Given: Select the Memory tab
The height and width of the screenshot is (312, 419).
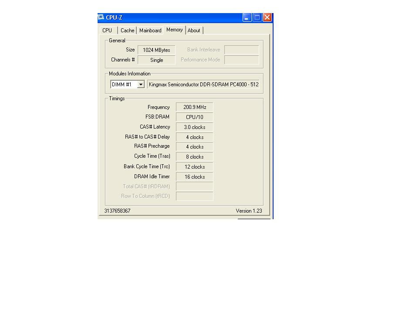Looking at the screenshot, I should click(174, 30).
